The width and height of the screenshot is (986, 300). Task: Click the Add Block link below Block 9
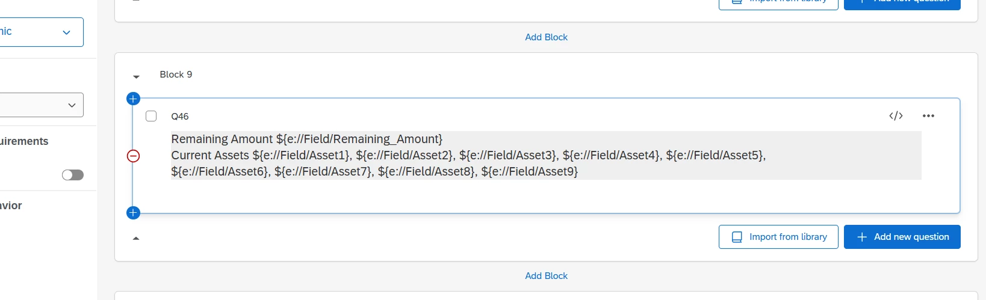[546, 276]
